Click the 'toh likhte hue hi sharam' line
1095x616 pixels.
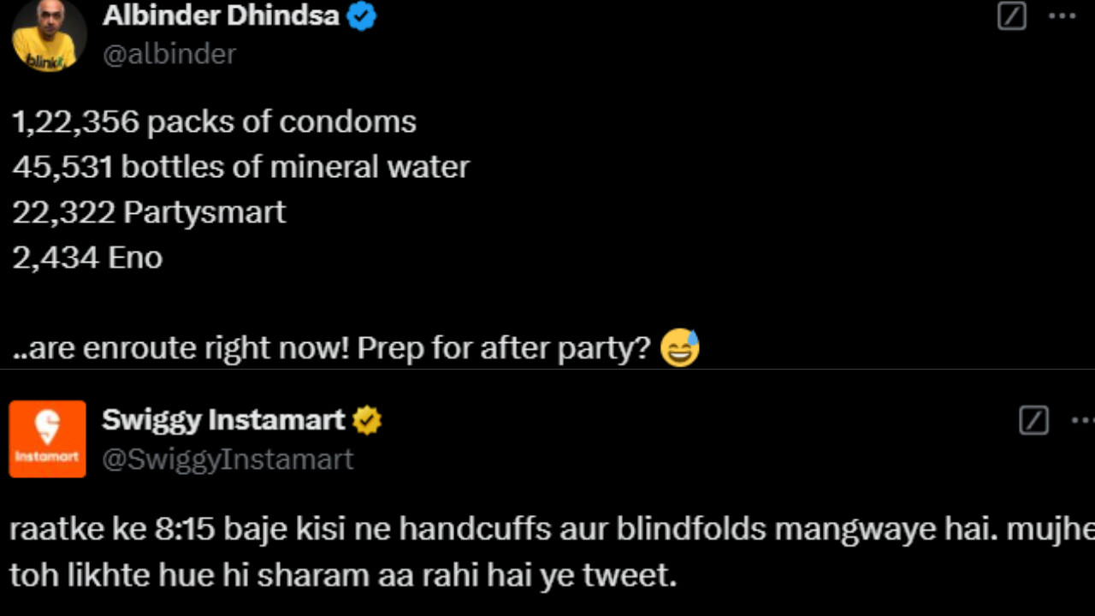click(x=342, y=576)
